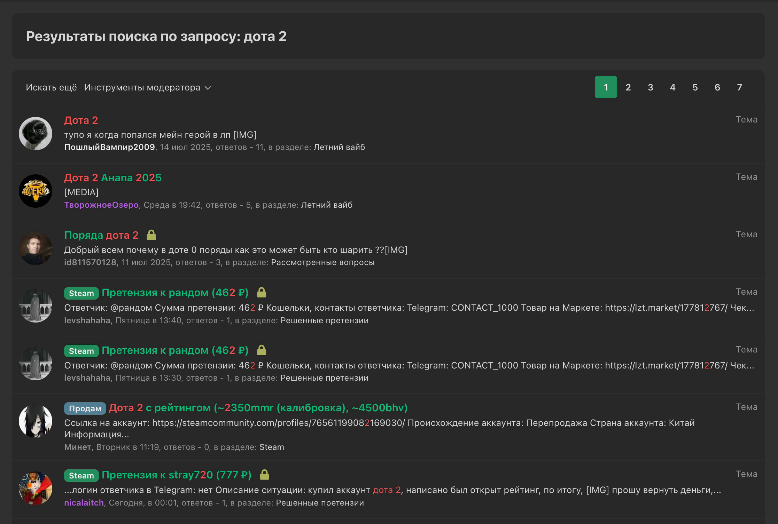Go to results page 2
Screen dimensions: 778x524
(x=628, y=87)
